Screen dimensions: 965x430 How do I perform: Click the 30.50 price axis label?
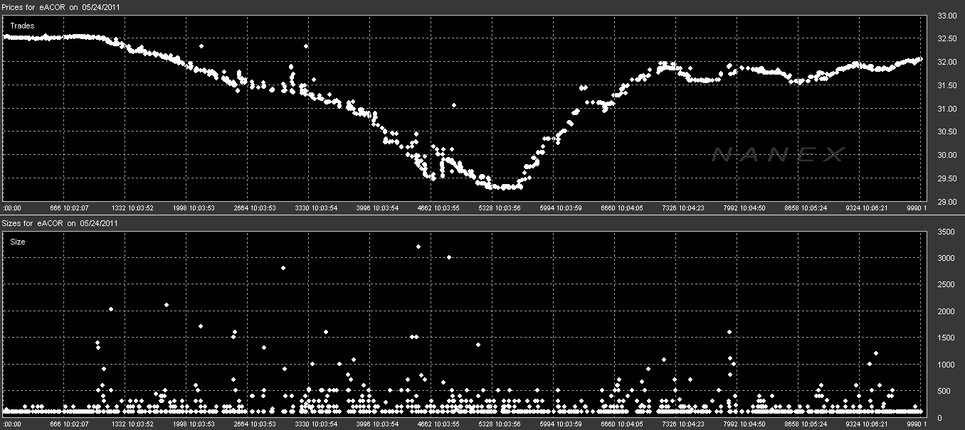[946, 132]
